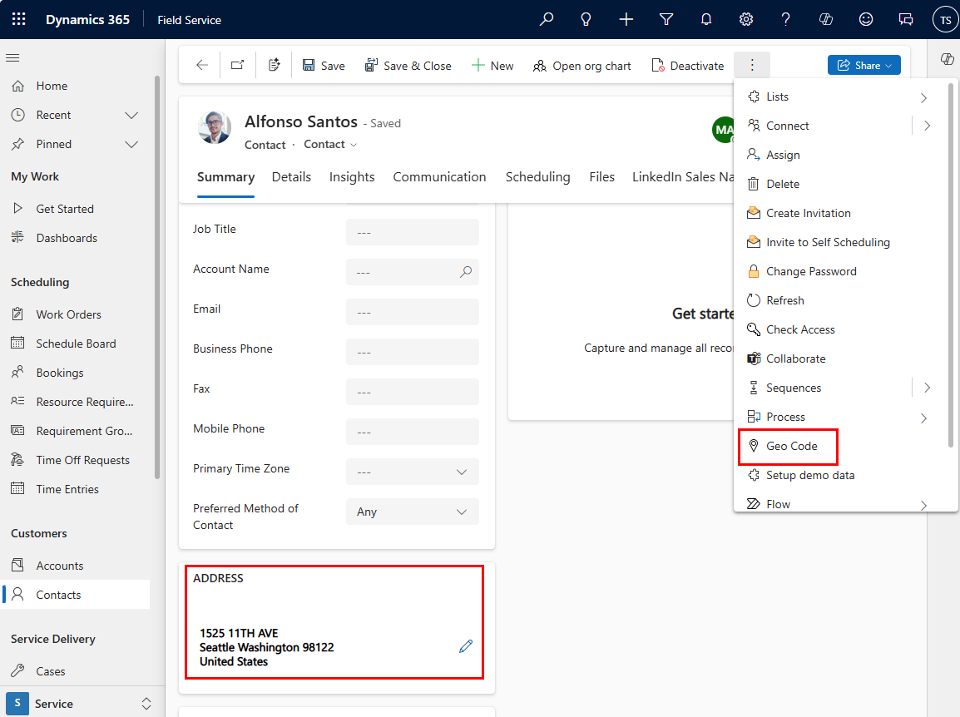
Task: Click the lightbulb assistant icon
Action: point(586,19)
